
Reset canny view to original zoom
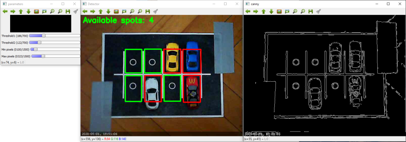279,11
